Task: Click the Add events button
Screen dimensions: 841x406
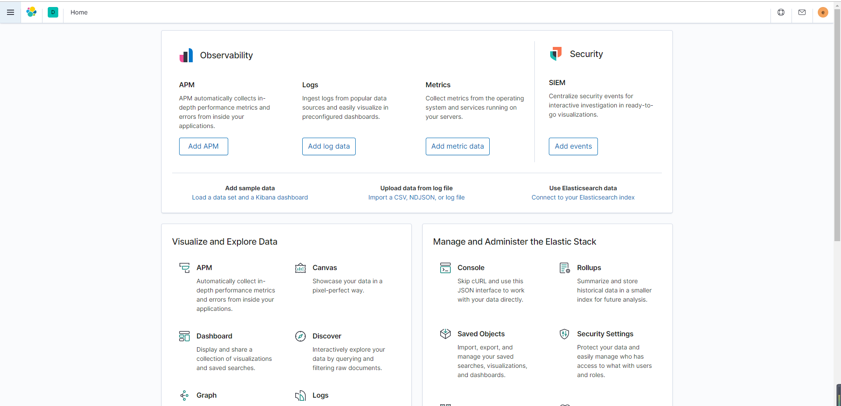Action: [x=573, y=146]
